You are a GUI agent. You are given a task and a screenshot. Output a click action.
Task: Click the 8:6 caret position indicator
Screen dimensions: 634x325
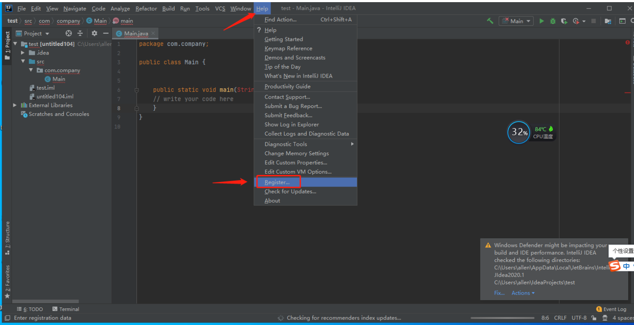[x=545, y=318]
